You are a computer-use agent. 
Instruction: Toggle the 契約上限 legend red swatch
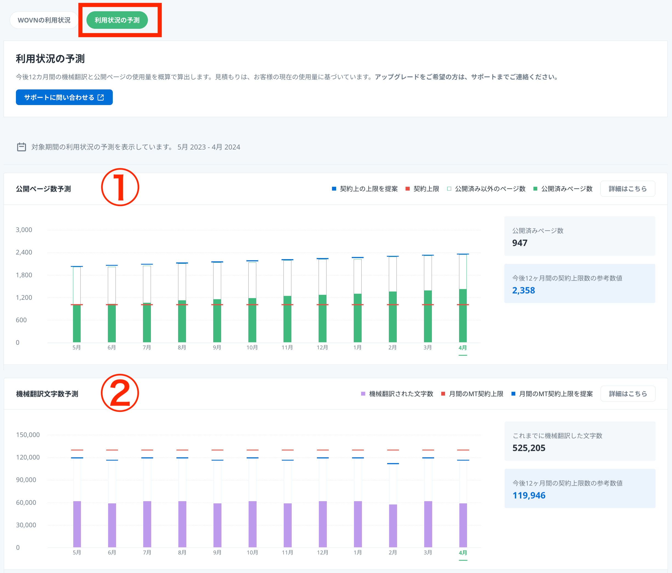pyautogui.click(x=408, y=189)
